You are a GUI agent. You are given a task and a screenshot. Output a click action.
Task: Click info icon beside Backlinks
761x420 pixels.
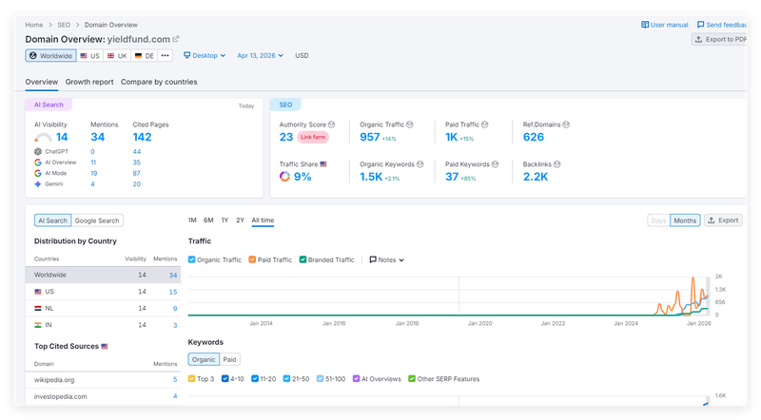pos(557,164)
